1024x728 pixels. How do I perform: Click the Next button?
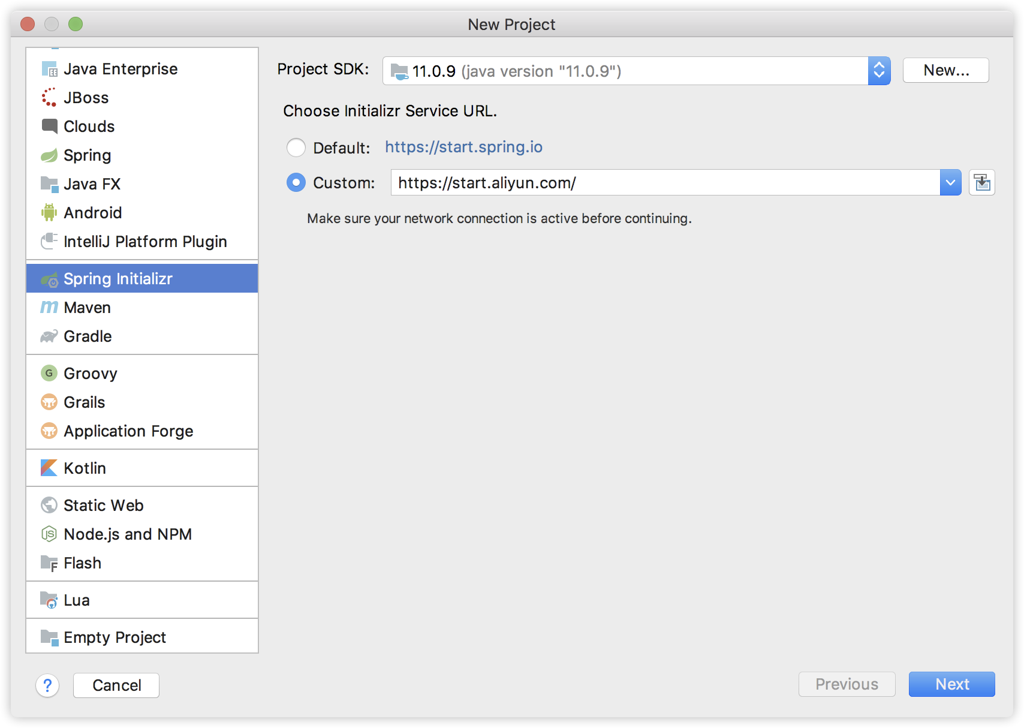[x=952, y=684]
